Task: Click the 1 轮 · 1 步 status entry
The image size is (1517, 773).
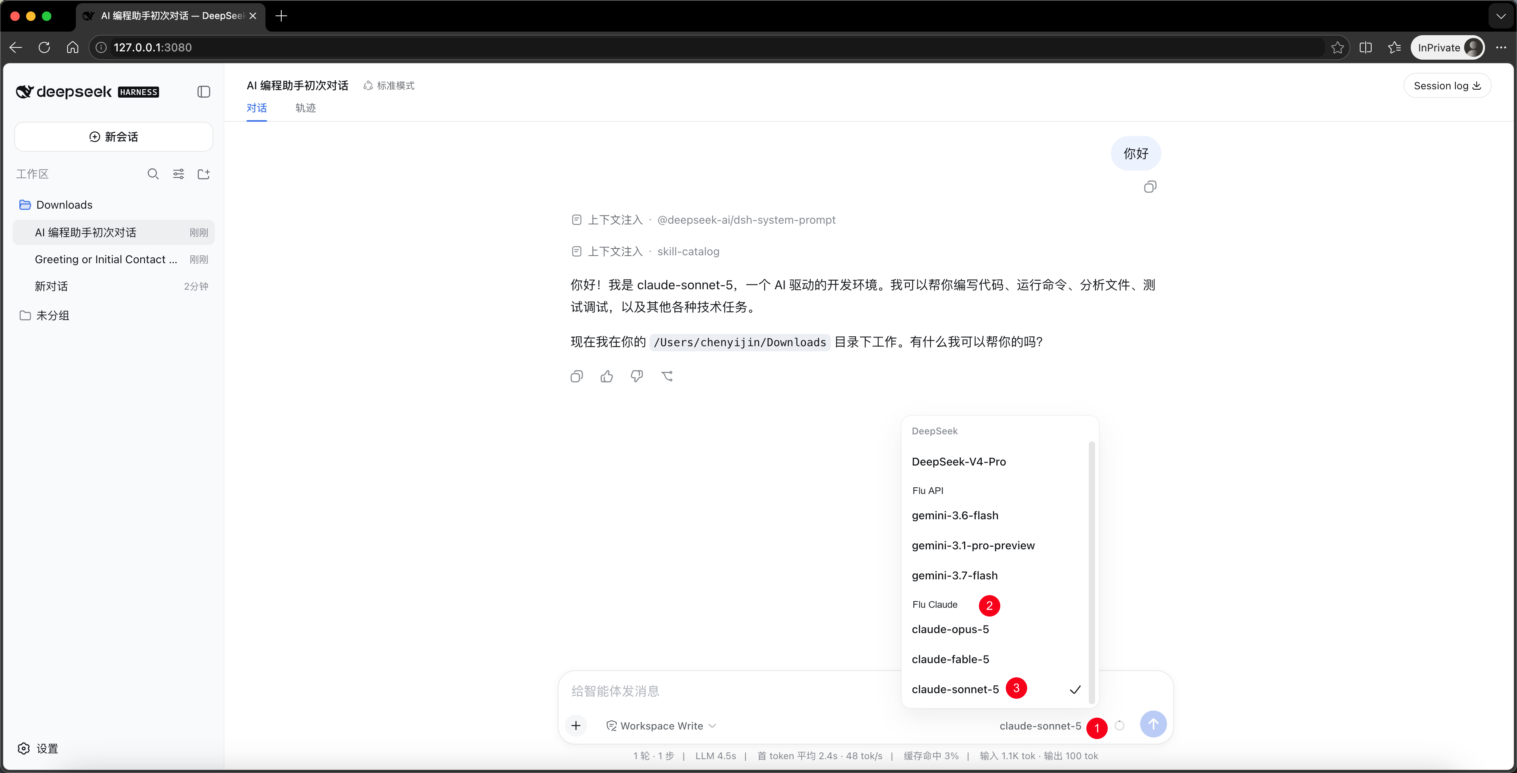Action: click(x=653, y=756)
